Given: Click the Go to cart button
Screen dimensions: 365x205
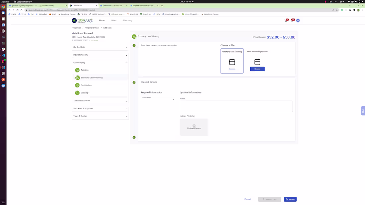Looking at the screenshot, I should click(x=290, y=199).
